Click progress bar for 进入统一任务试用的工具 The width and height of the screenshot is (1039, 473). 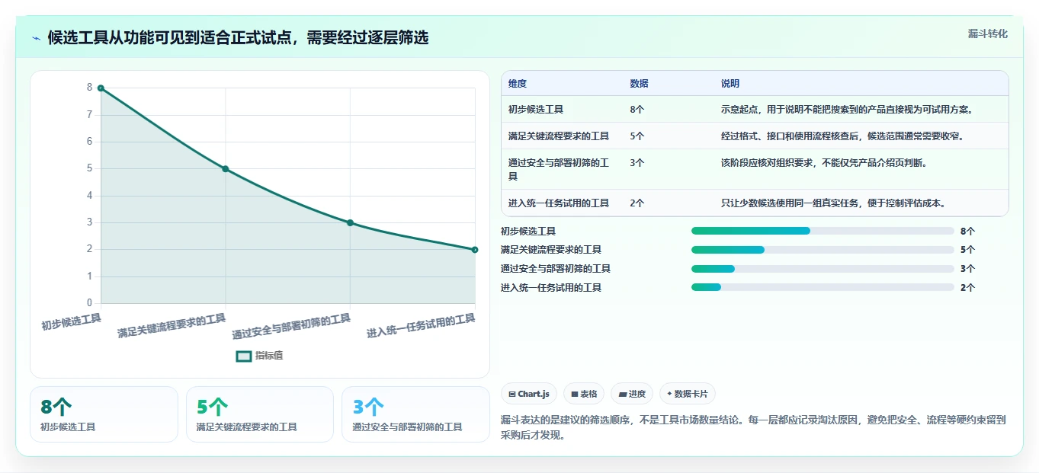(x=823, y=287)
